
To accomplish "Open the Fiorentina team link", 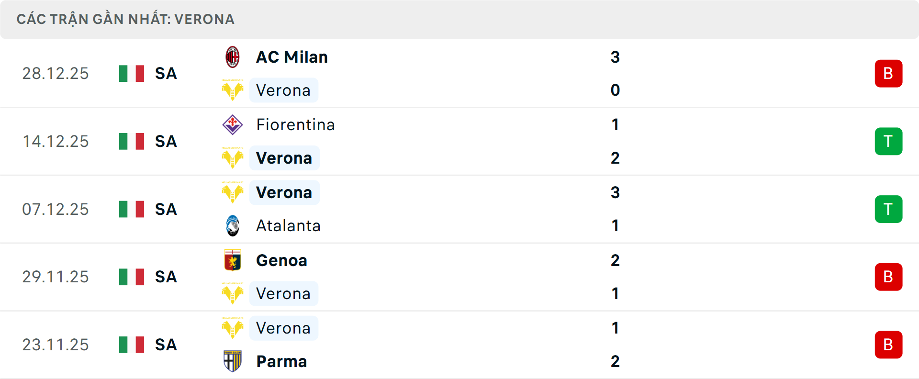I will (295, 125).
